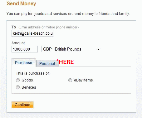Select the Purchase tab
142x118 pixels.
coord(24,63)
